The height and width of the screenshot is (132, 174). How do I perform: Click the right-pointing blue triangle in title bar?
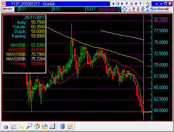122,4
